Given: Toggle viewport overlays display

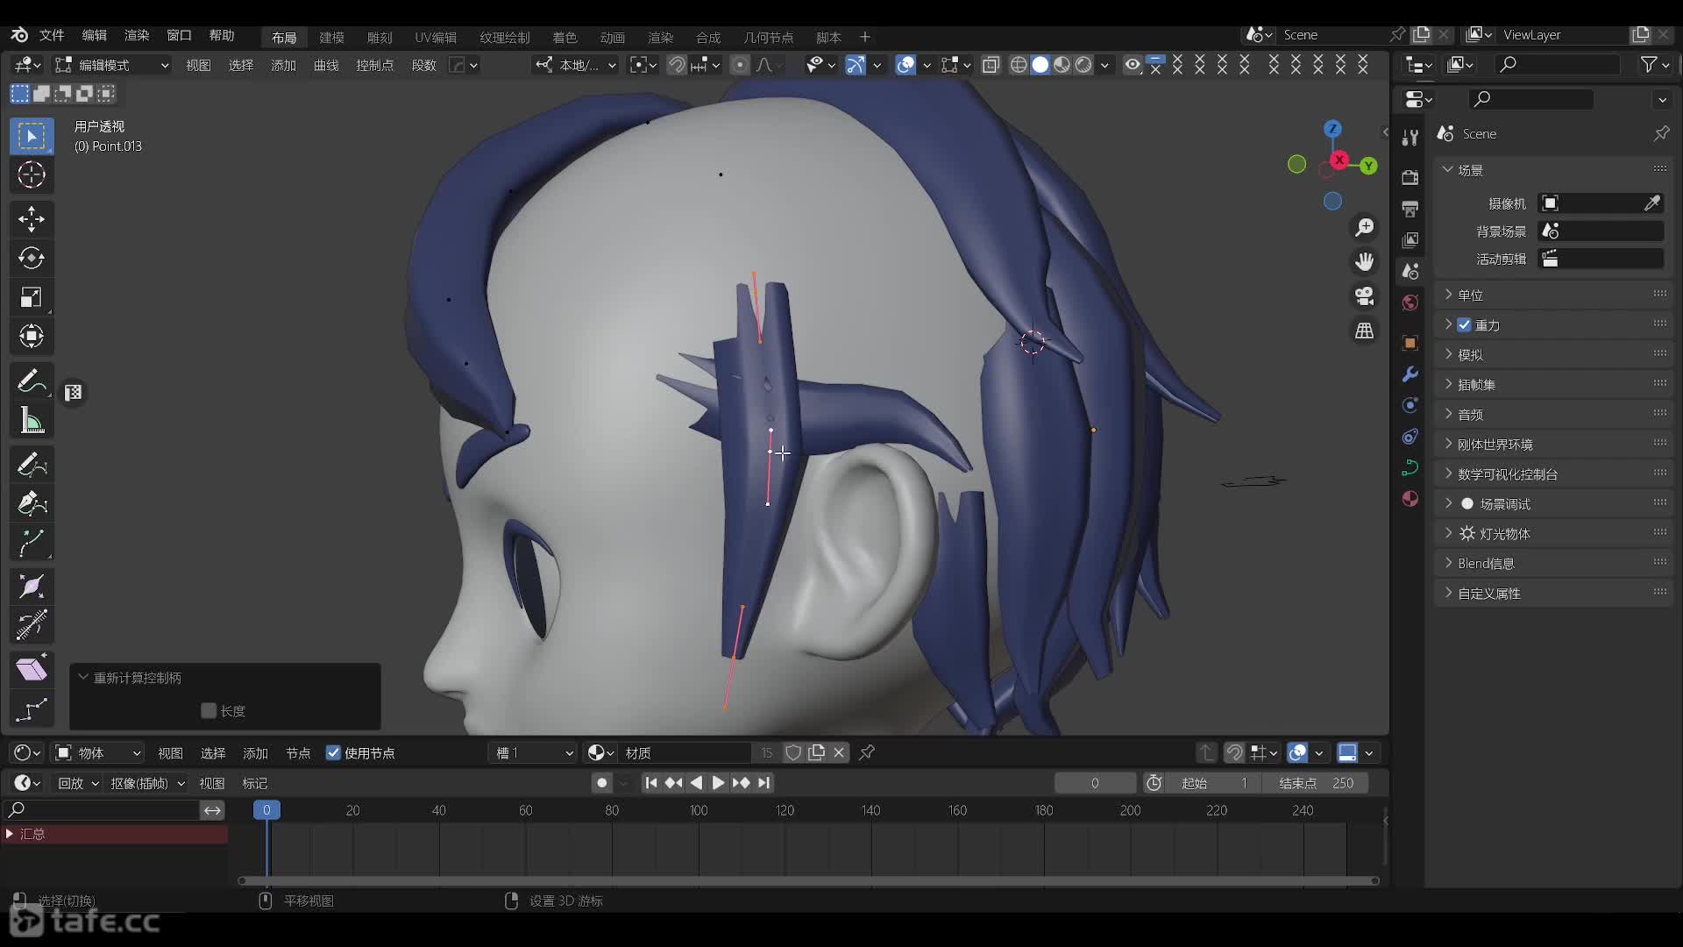Looking at the screenshot, I should tap(905, 65).
